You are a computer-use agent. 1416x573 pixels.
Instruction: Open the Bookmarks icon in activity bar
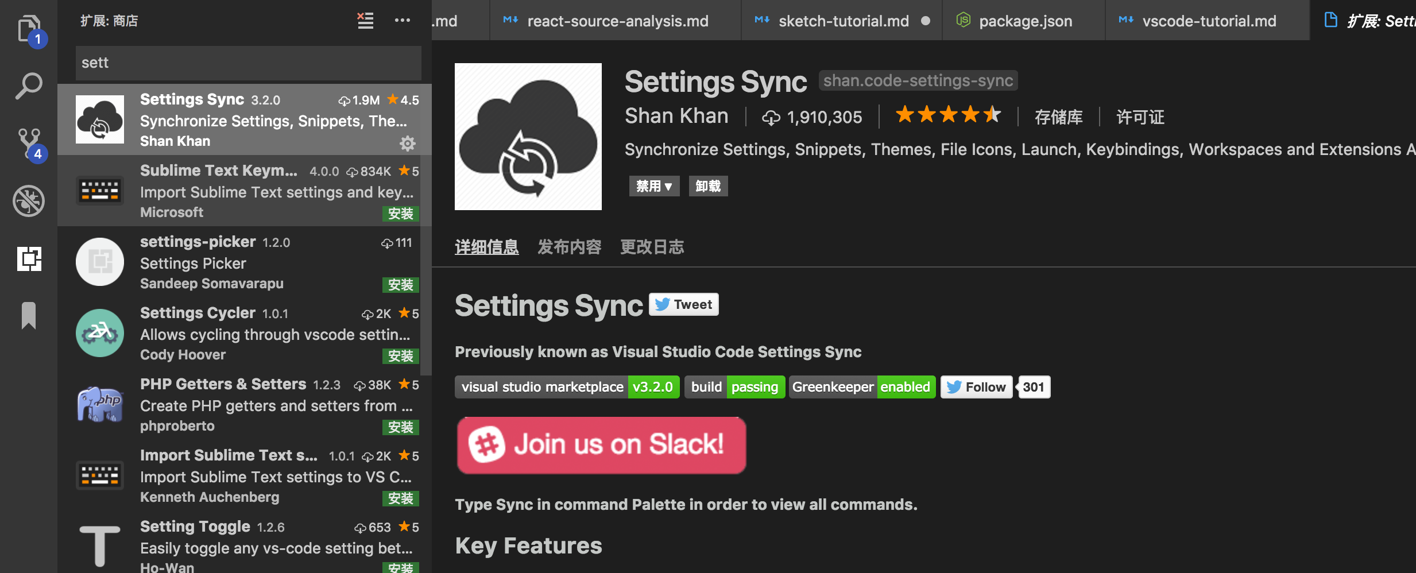click(x=29, y=315)
